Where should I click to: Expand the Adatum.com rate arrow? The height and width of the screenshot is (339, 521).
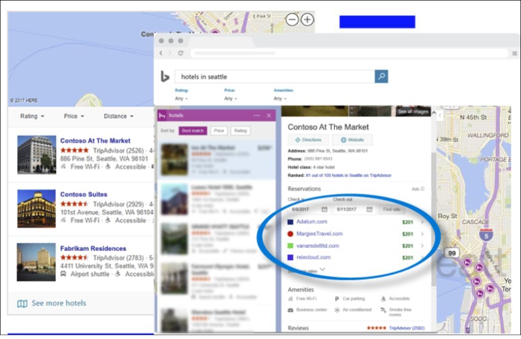pyautogui.click(x=422, y=222)
